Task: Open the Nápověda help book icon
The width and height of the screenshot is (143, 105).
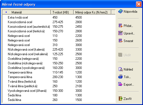Action: (120, 11)
